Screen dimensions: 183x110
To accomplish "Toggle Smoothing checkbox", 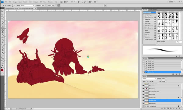I will pyautogui.click(x=144, y=37).
